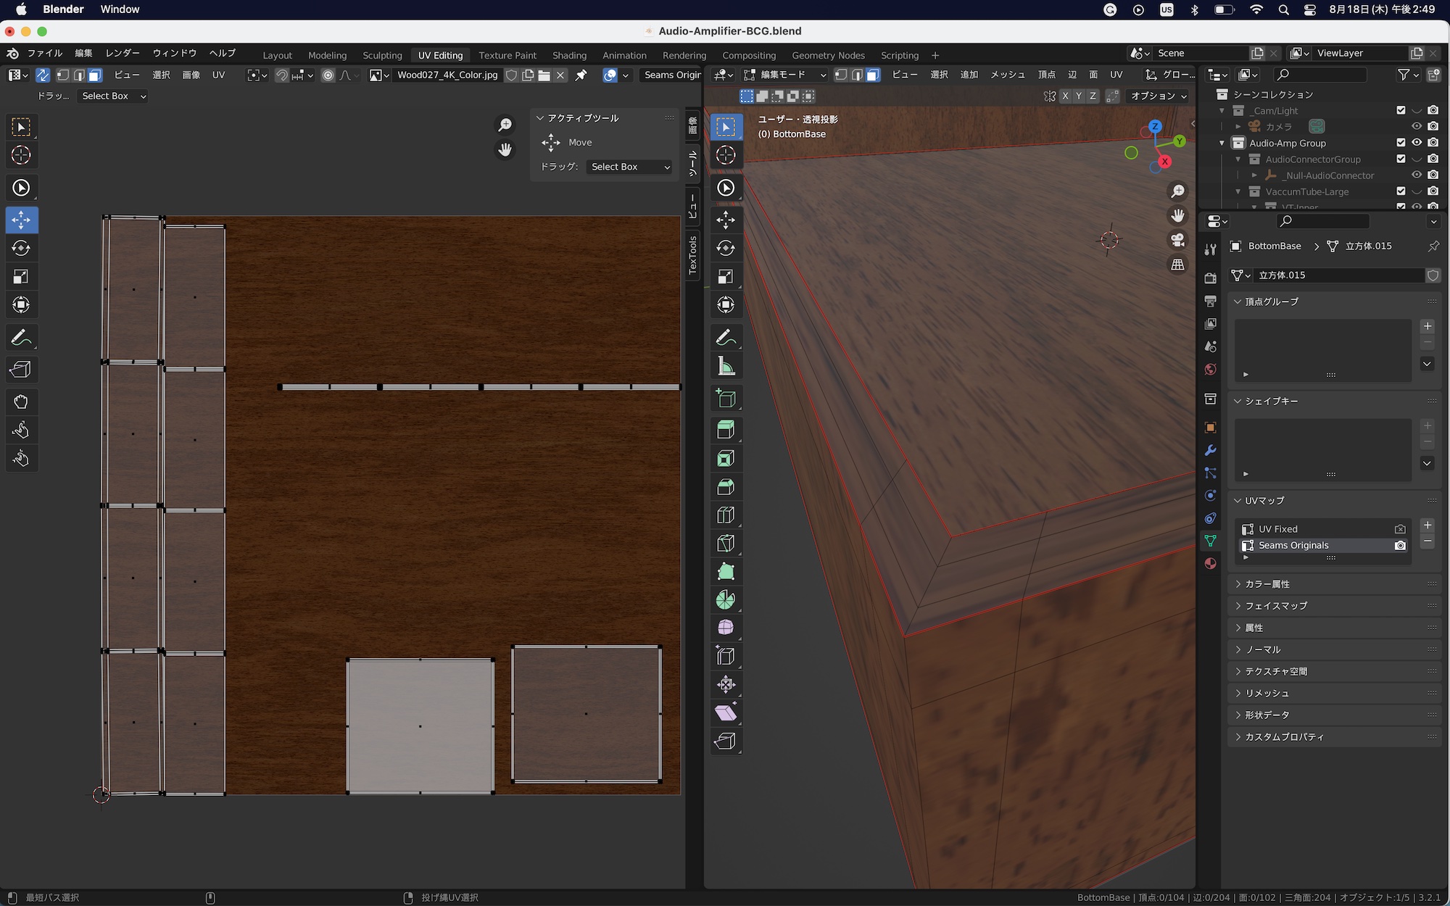Screen dimensions: 1450x906
Task: Select the Seams Originals UV map
Action: (1293, 545)
